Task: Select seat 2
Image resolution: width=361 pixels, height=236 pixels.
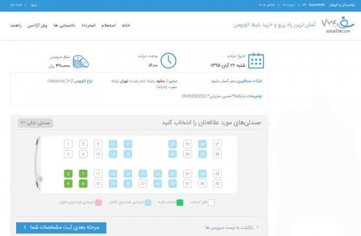Action: pyautogui.click(x=68, y=154)
